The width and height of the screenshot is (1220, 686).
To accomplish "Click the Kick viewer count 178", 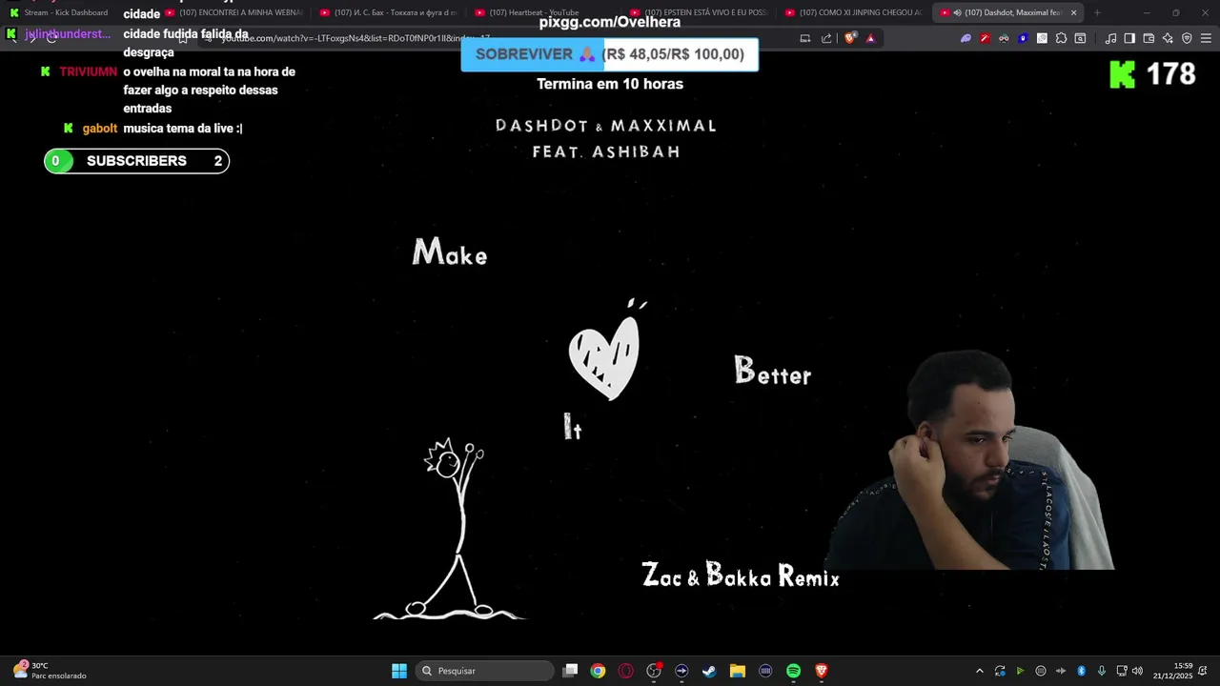I will pyautogui.click(x=1170, y=74).
